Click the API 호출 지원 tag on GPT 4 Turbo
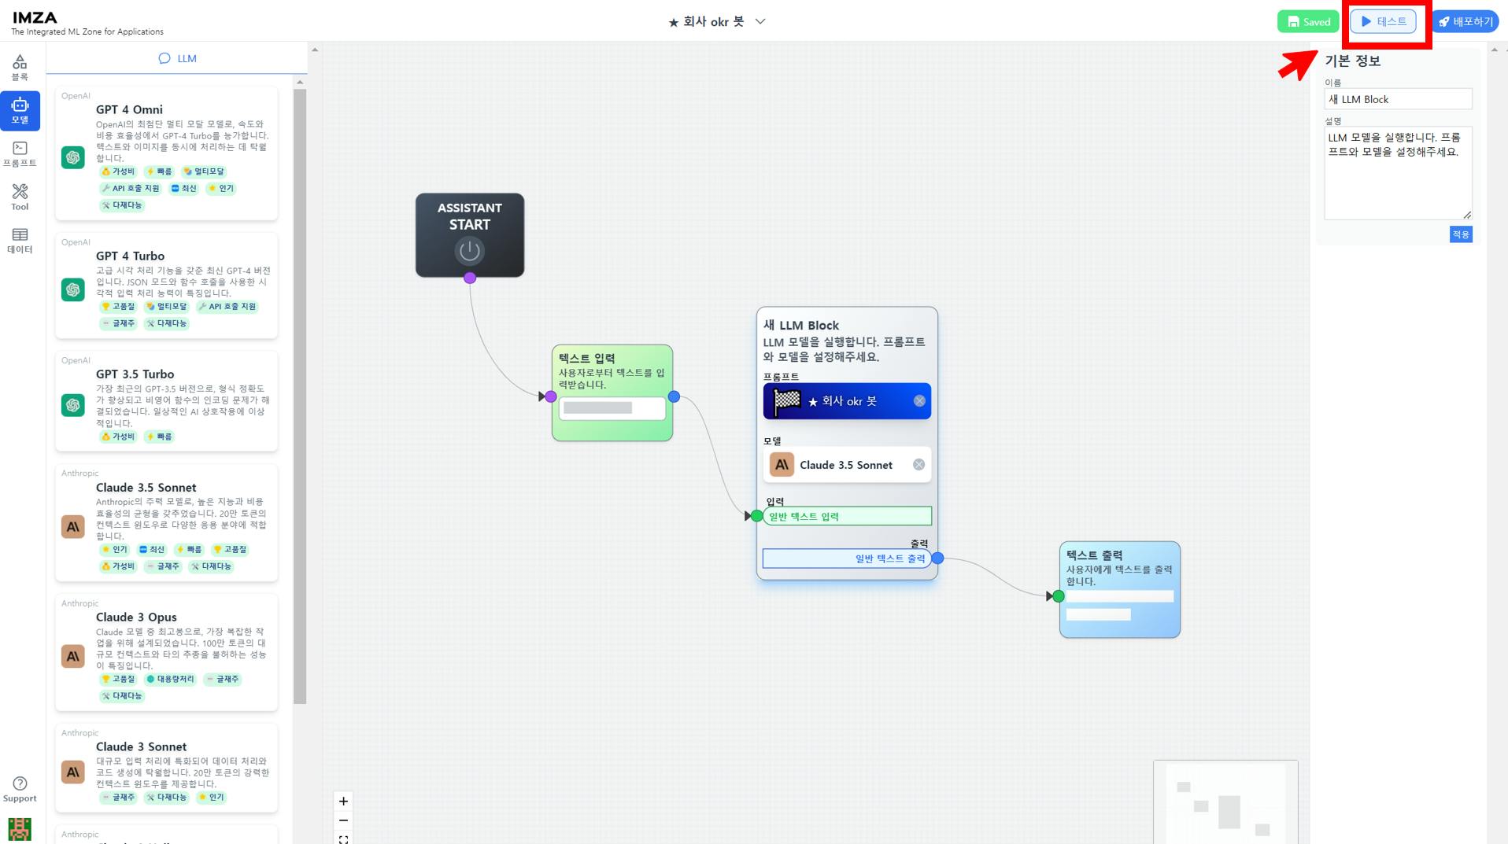Image resolution: width=1508 pixels, height=844 pixels. (227, 306)
